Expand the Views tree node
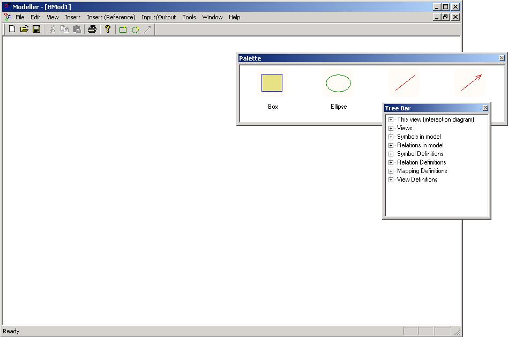Screen dimensions: 508x337 pyautogui.click(x=391, y=129)
